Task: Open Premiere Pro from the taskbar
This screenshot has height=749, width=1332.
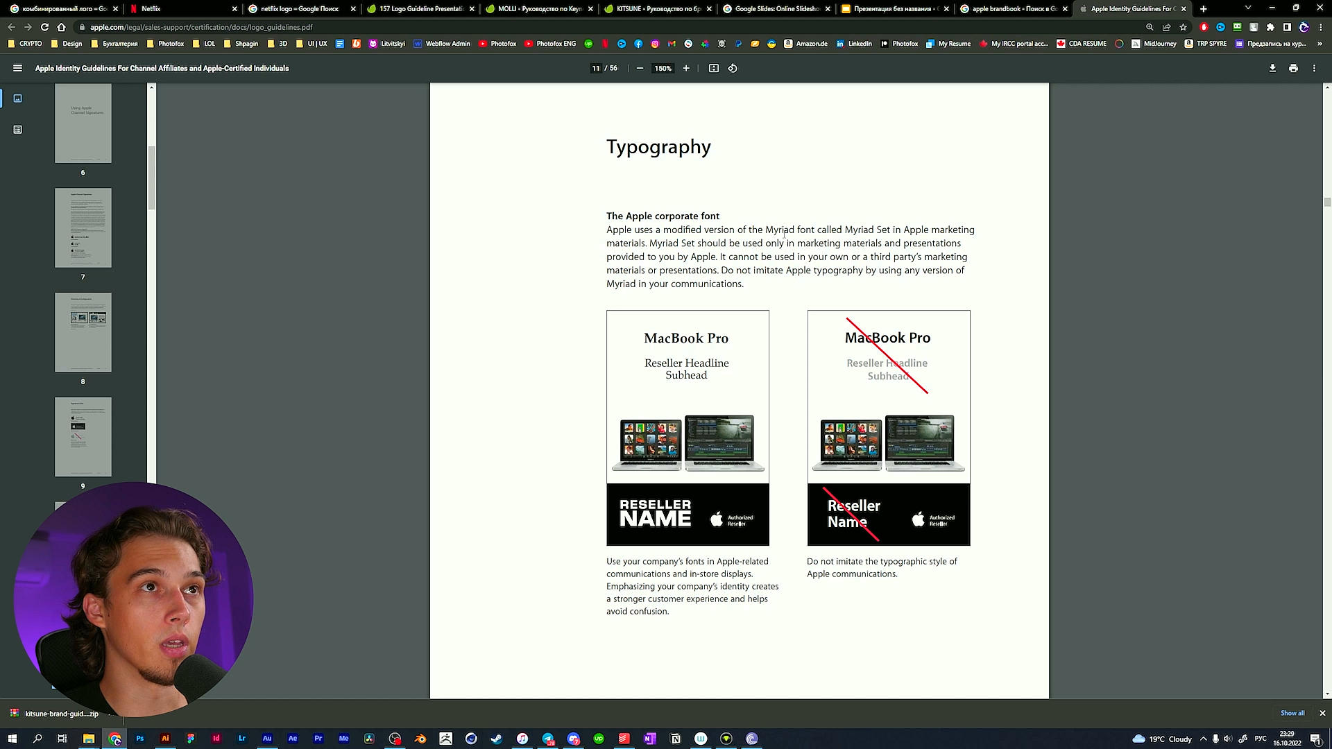Action: [318, 739]
